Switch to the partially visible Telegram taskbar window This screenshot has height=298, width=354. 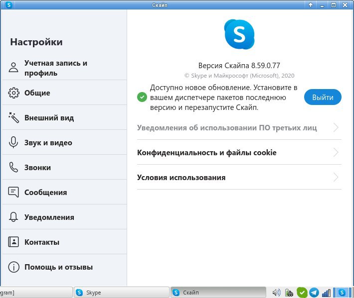tap(36, 293)
